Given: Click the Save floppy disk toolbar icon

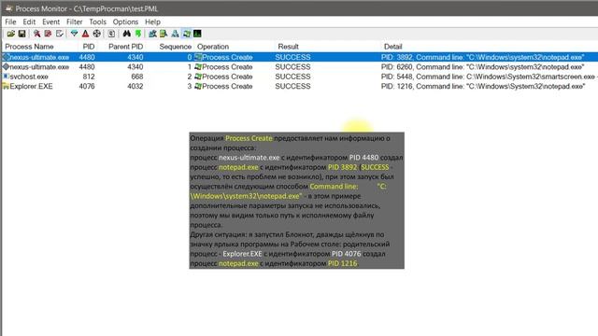Looking at the screenshot, I should coord(22,34).
